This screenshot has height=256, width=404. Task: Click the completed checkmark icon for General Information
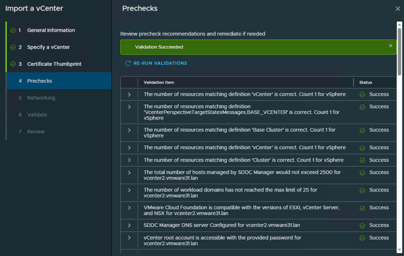(13, 30)
